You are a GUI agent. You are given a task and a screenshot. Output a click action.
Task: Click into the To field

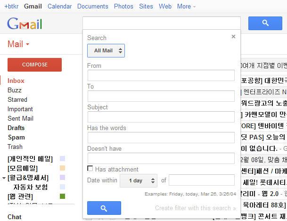click(x=161, y=96)
